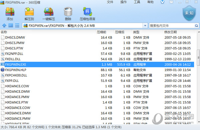
Task: Click the DLL icon of FXPCHK00.DLL
Action: 3,75
